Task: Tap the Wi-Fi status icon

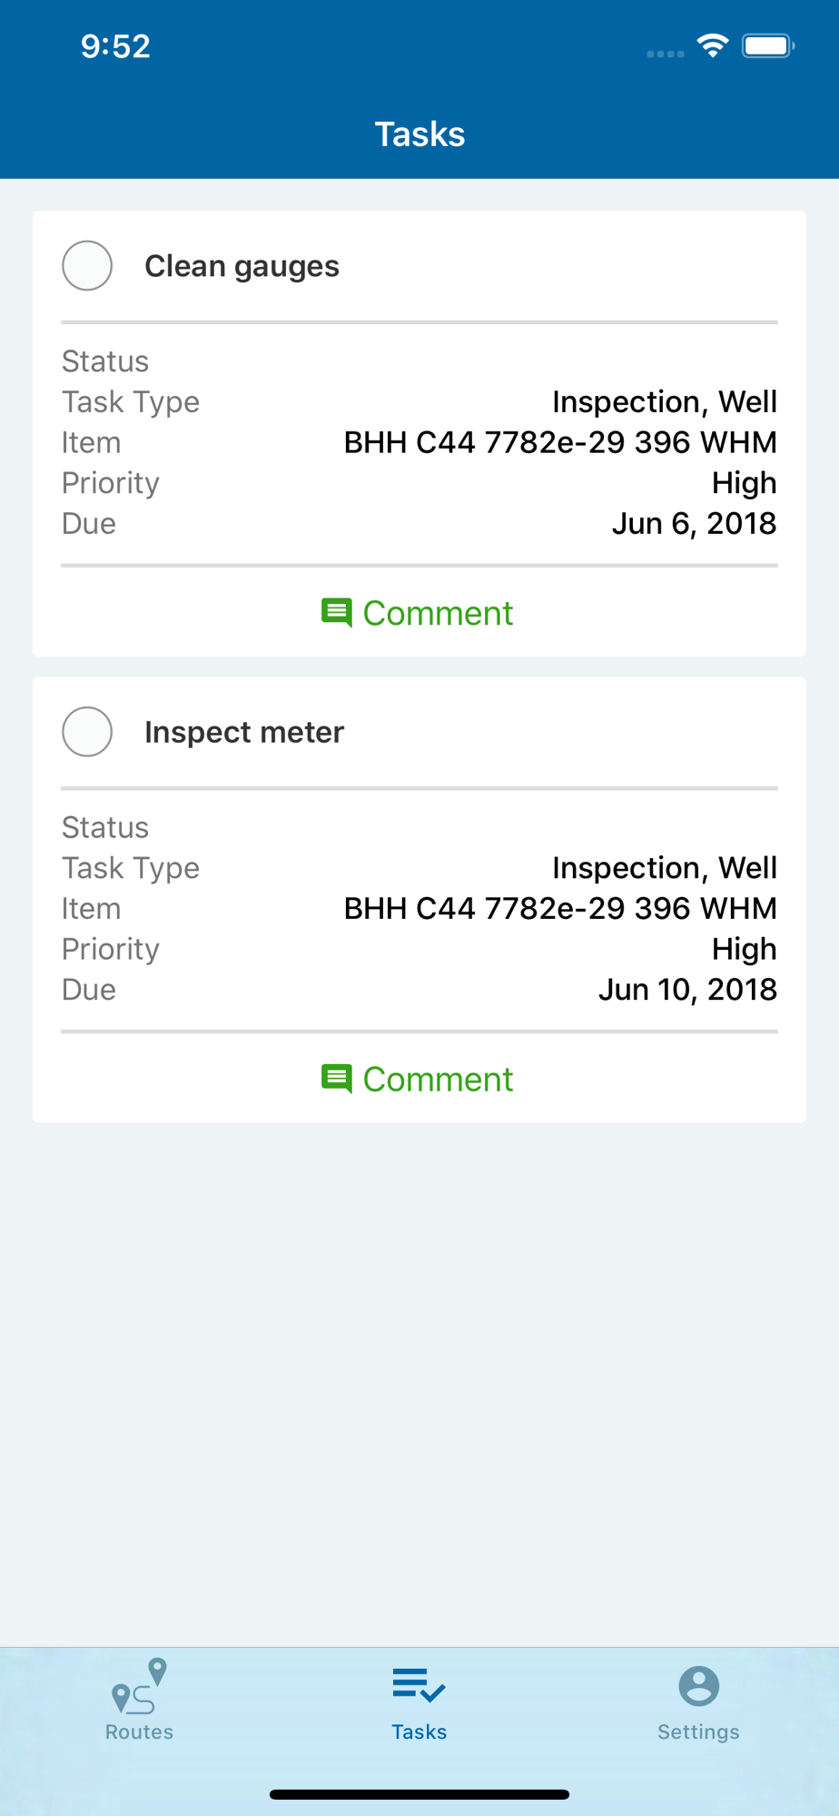Action: coord(713,45)
